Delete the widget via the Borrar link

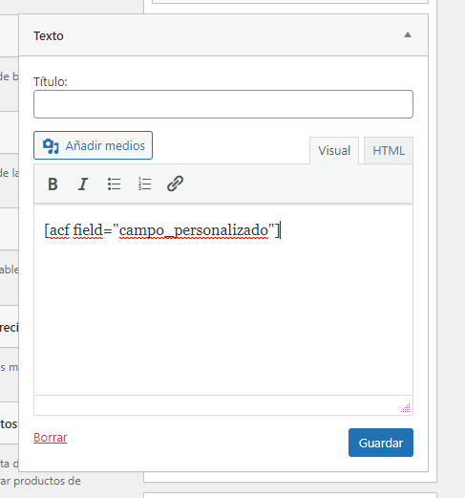[x=51, y=438]
